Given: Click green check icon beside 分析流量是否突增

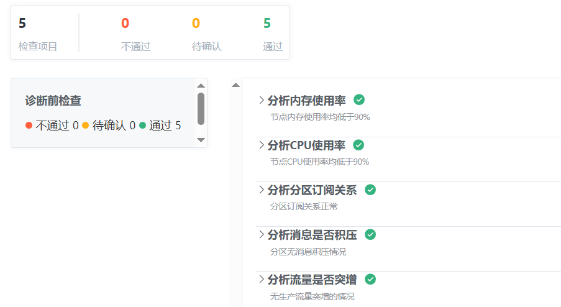Looking at the screenshot, I should [x=370, y=279].
